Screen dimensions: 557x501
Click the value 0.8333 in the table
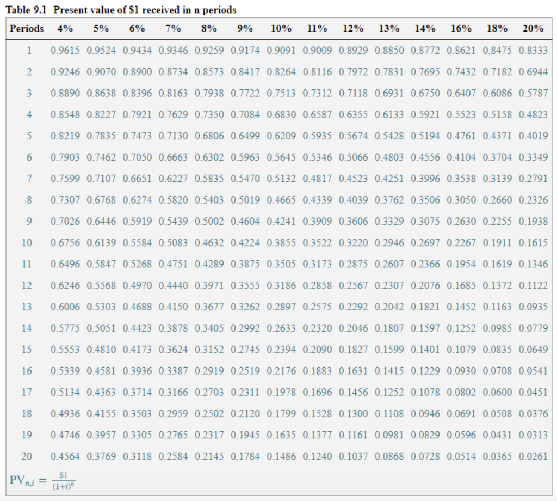point(534,50)
